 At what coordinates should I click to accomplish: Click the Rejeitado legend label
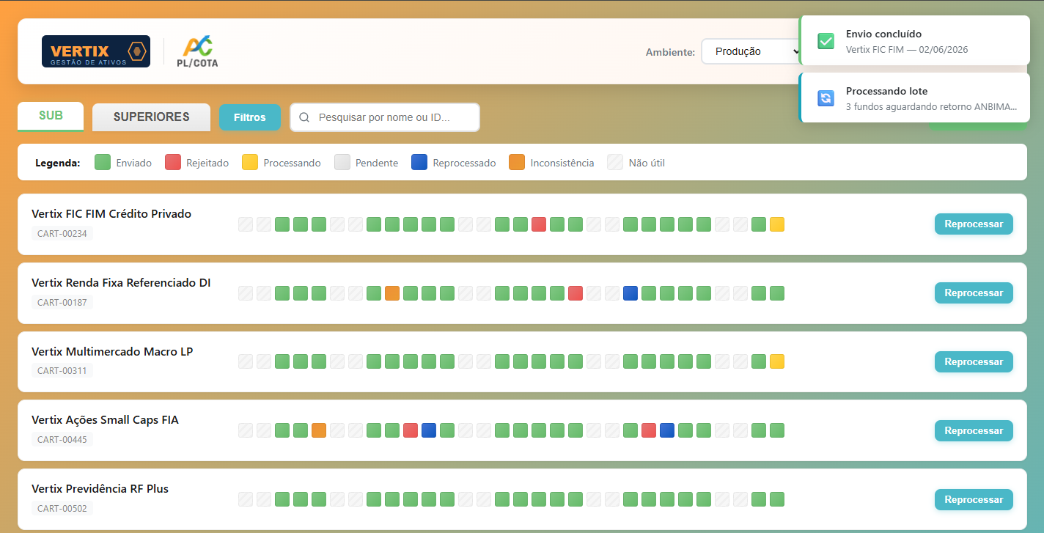tap(207, 163)
